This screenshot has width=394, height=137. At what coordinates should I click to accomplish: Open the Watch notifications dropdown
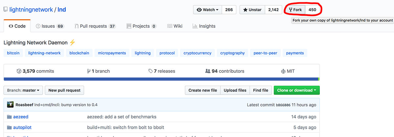[x=208, y=10]
